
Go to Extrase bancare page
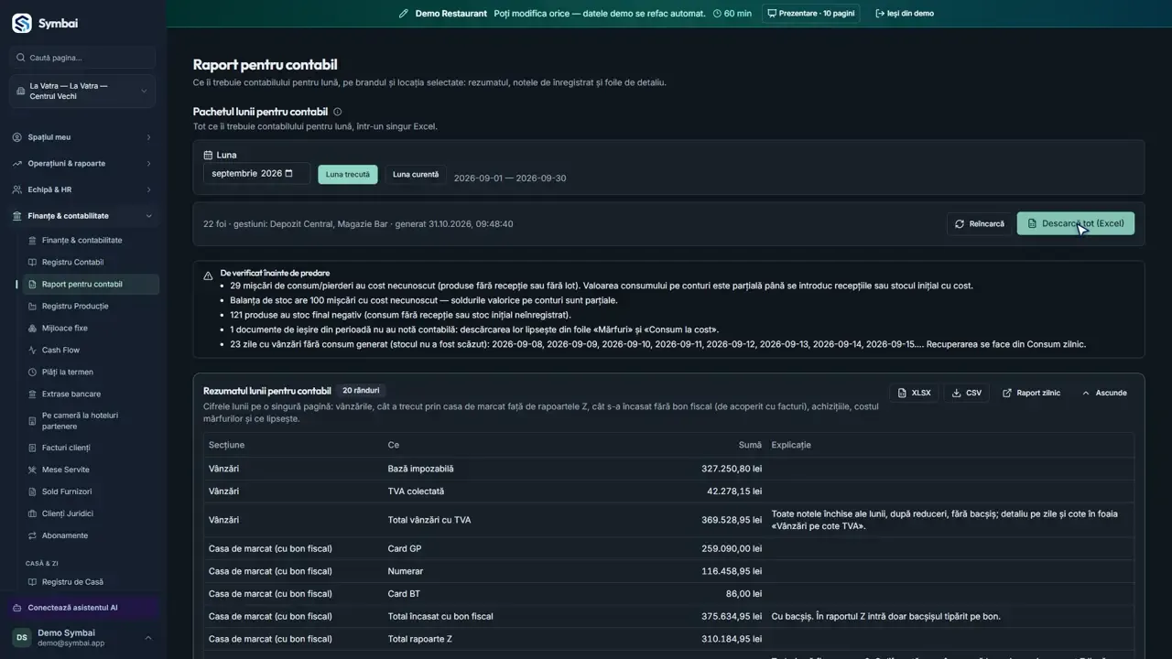tap(71, 394)
